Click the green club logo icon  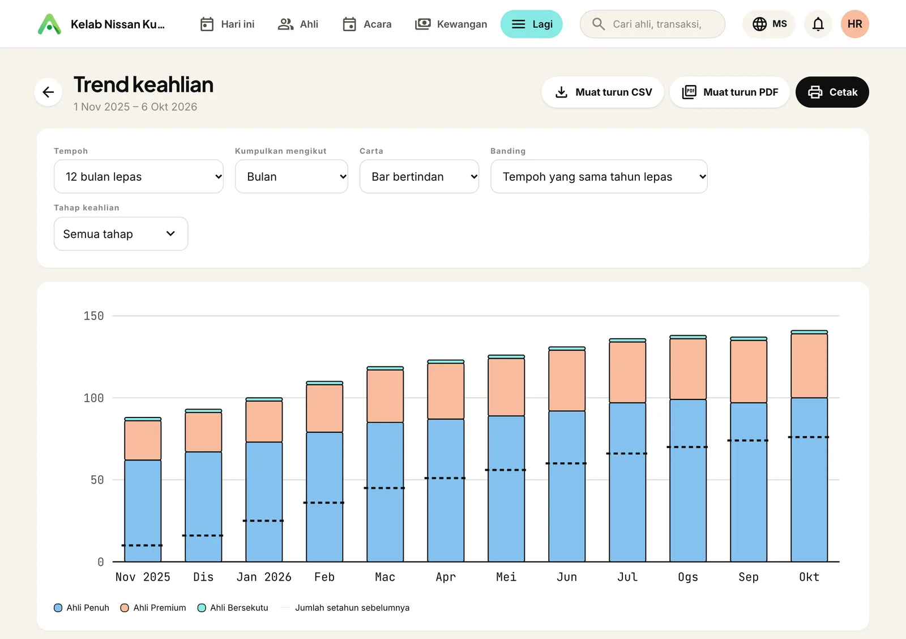(x=49, y=24)
